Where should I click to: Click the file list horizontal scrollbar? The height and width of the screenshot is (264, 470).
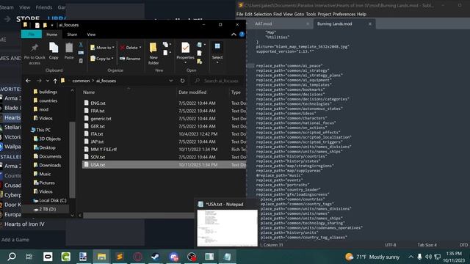[x=139, y=215]
